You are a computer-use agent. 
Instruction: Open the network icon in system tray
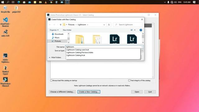[x=172, y=2]
